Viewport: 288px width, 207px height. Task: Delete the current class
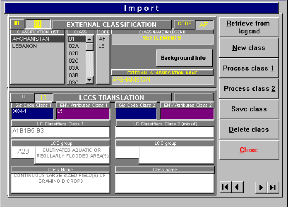pyautogui.click(x=249, y=129)
